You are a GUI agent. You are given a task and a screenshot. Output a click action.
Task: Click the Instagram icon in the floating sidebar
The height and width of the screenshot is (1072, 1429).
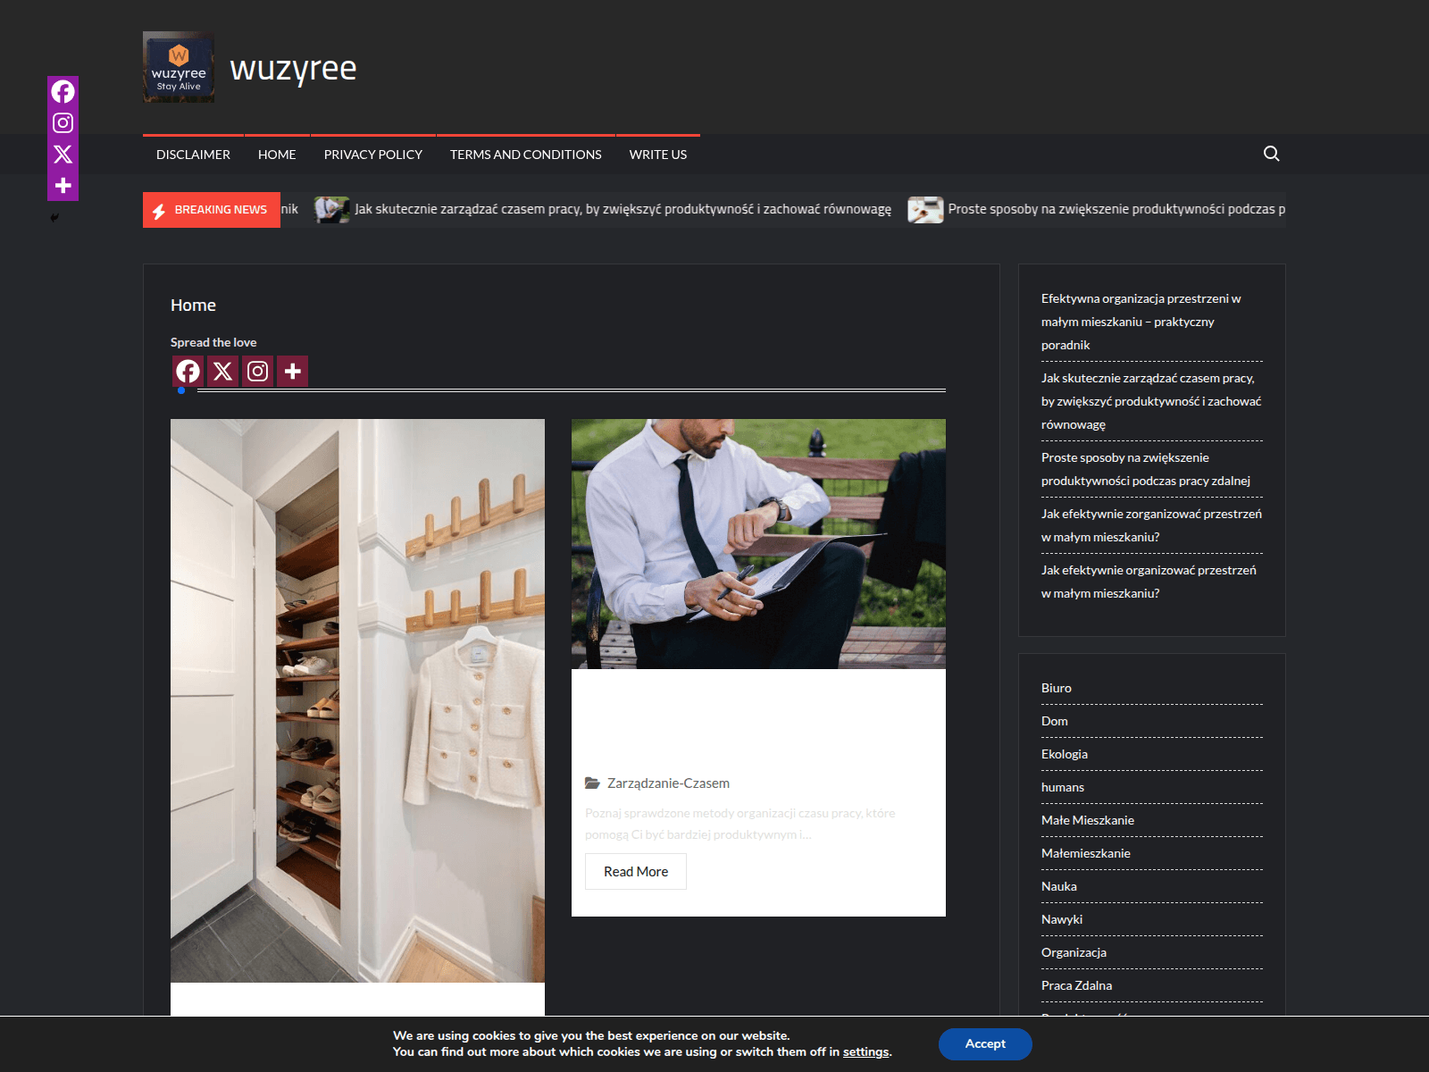click(x=63, y=122)
